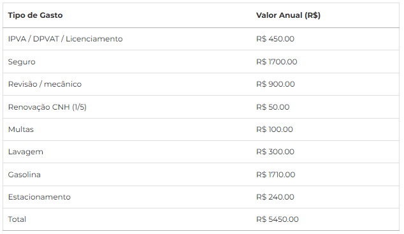The image size is (404, 234).
Task: Click the 'Revisão / mecânico' row label
Action: pos(45,84)
